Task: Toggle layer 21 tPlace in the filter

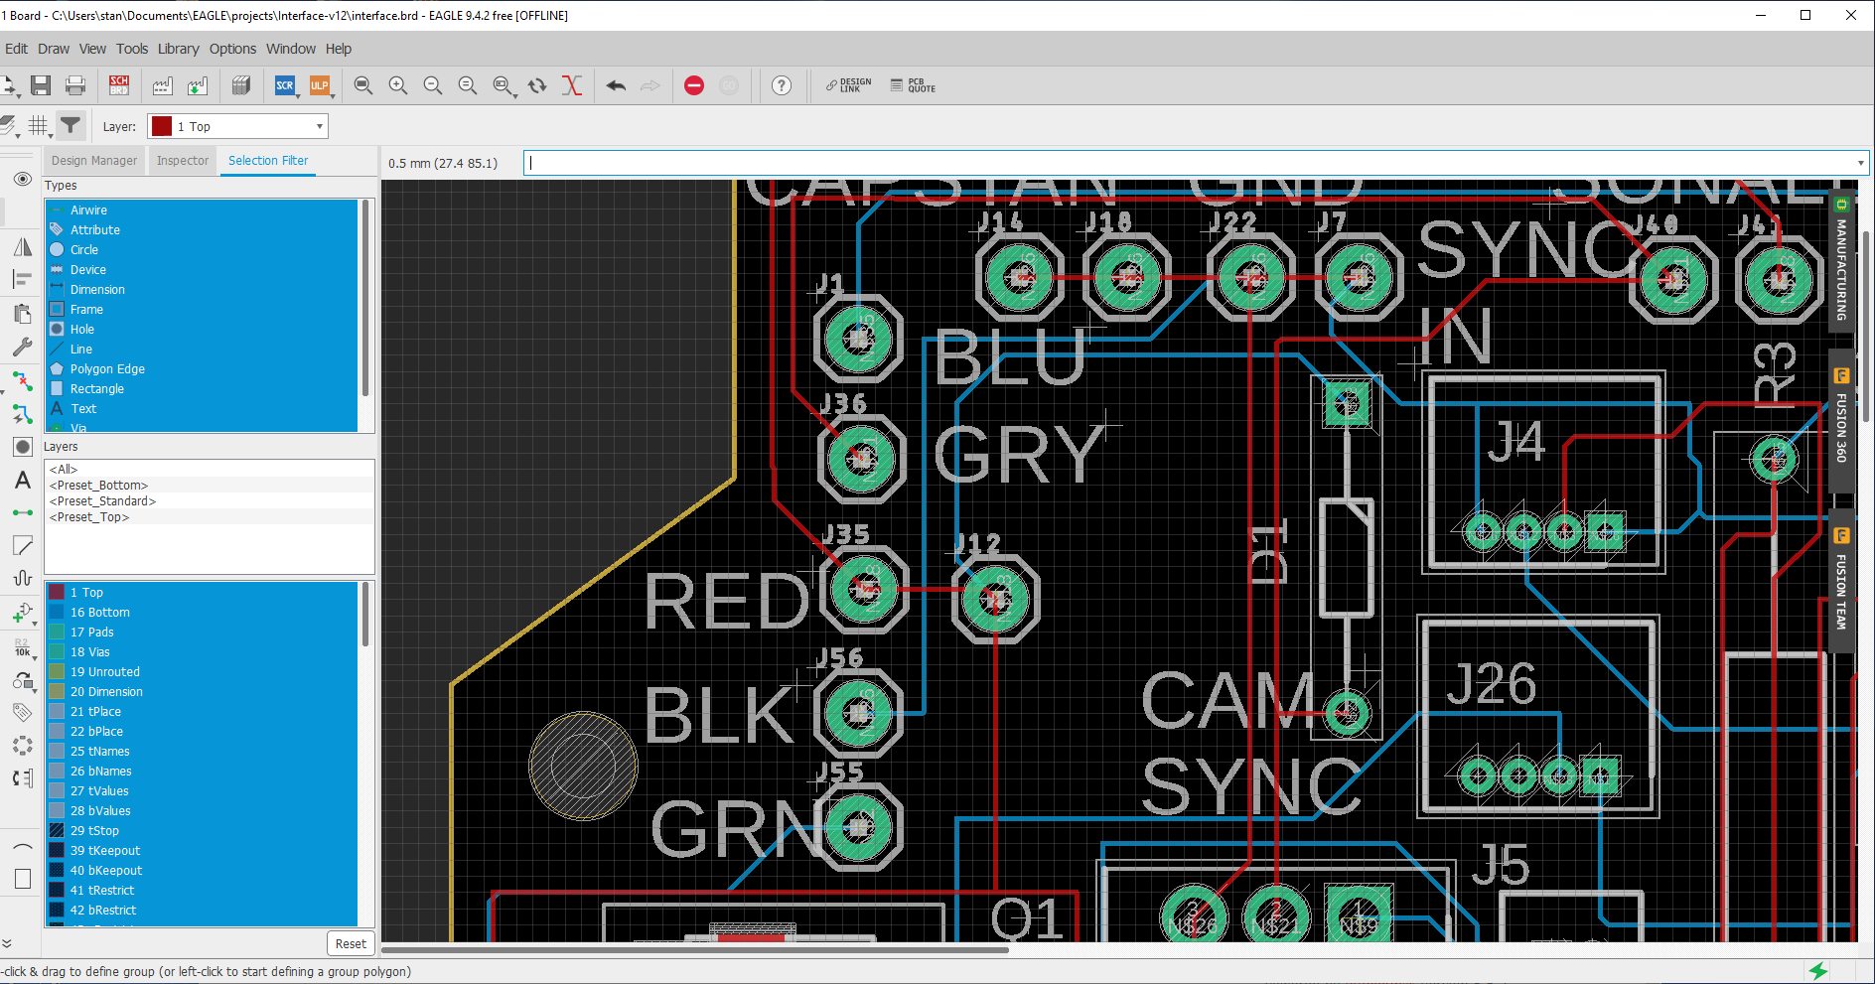Action: point(202,712)
